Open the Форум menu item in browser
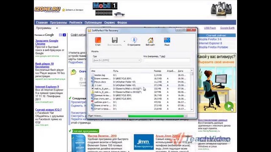This screenshot has width=271, height=152. pyautogui.click(x=122, y=22)
